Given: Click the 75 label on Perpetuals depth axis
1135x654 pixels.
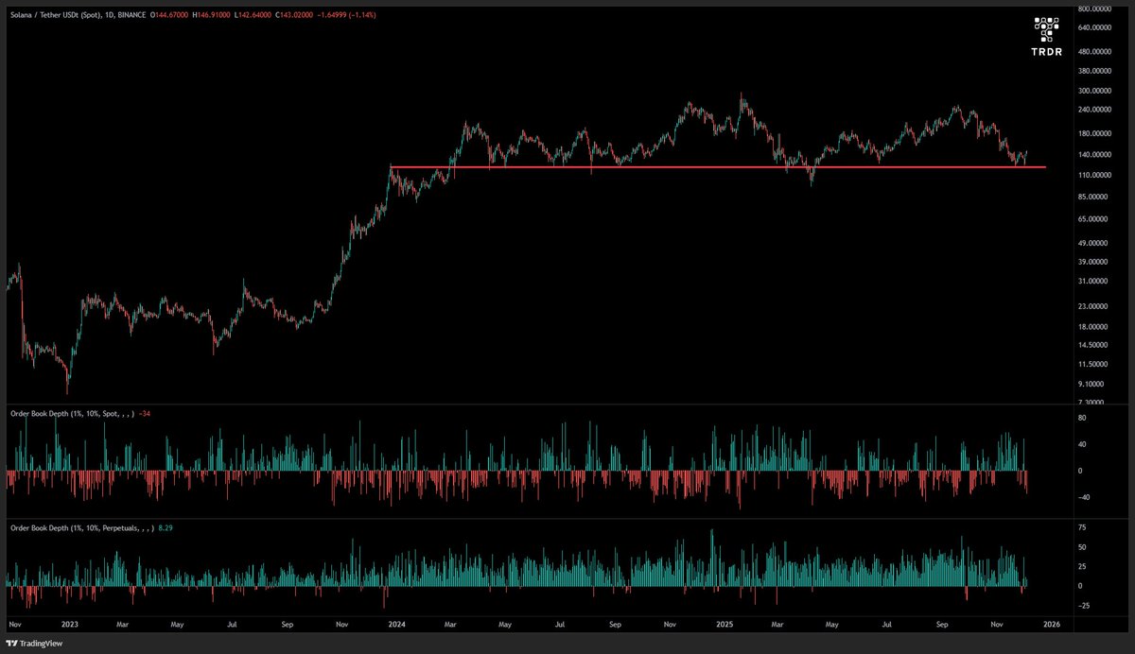Looking at the screenshot, I should coord(1081,528).
